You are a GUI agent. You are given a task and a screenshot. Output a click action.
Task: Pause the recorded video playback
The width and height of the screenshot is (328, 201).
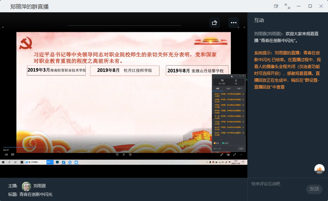click(124, 155)
